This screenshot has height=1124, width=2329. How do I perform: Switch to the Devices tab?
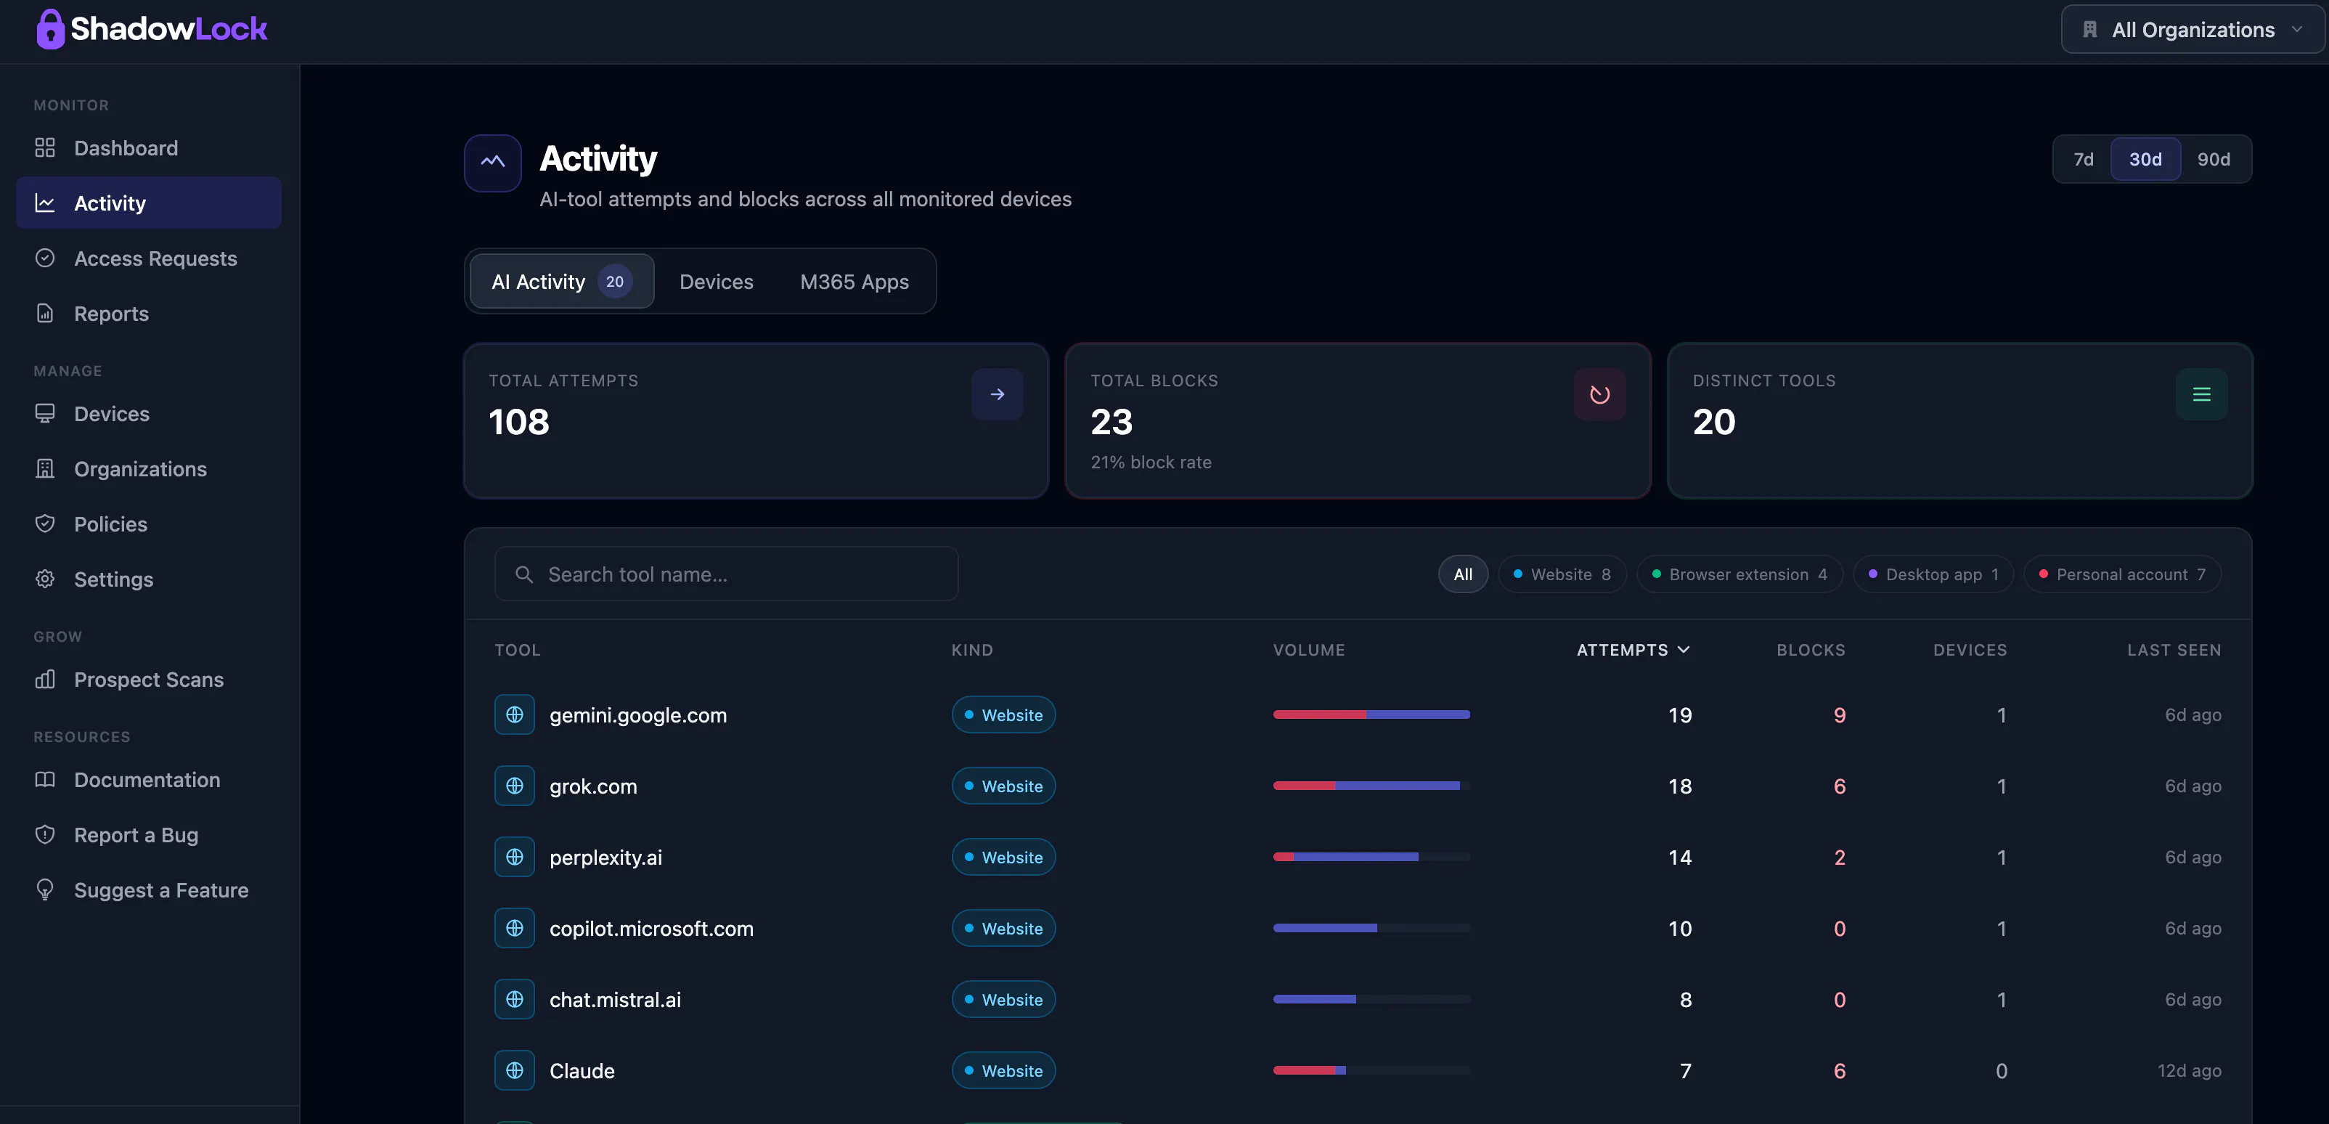pos(716,281)
